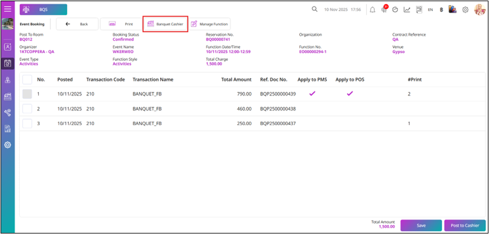The width and height of the screenshot is (489, 234).
Task: Click the Event Booking page label
Action: click(32, 24)
